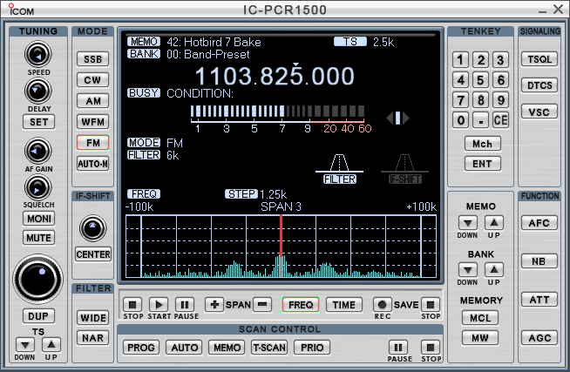570x372 pixels.
Task: Toggle the MUTE button
Action: point(38,237)
